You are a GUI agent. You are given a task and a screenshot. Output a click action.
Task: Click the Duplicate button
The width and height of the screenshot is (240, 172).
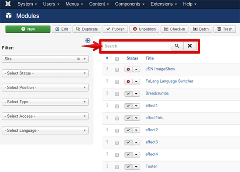click(x=87, y=29)
